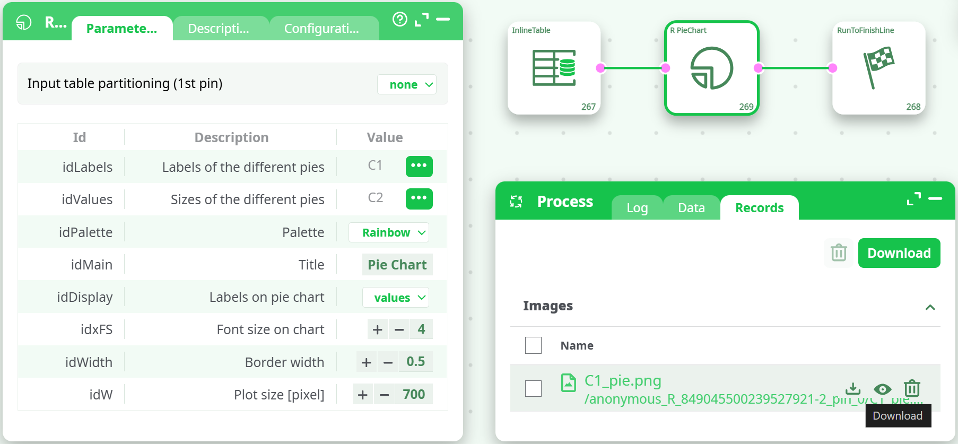Check the box next to C1_pie.png
This screenshot has height=444, width=958.
[533, 388]
